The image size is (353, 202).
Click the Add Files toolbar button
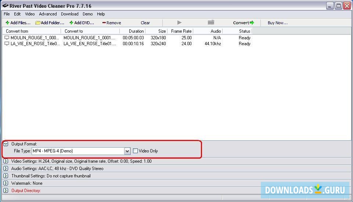click(x=18, y=23)
